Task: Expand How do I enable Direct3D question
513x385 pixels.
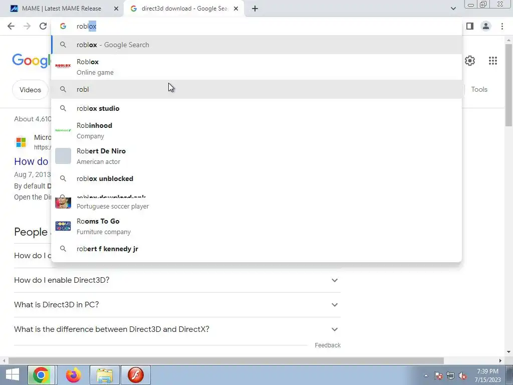Action: click(x=177, y=280)
